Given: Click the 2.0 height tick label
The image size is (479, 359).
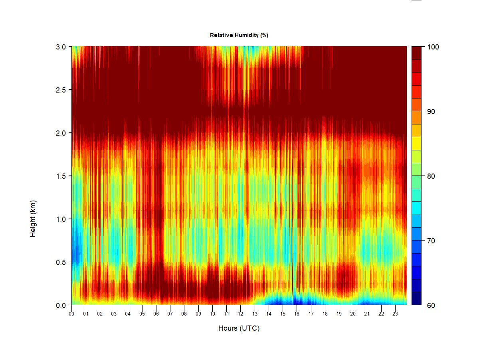Looking at the screenshot, I should [x=61, y=133].
